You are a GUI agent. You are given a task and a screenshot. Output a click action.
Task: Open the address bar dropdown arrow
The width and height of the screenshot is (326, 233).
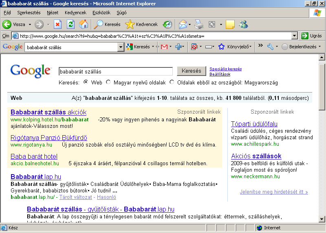(294, 36)
